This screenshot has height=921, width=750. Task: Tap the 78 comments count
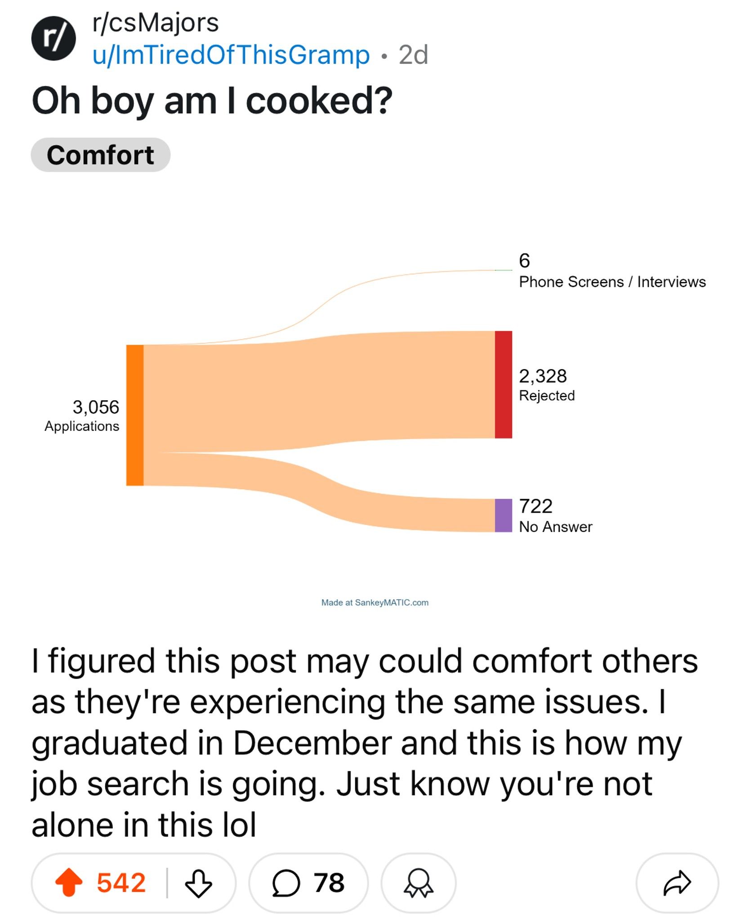tap(329, 883)
